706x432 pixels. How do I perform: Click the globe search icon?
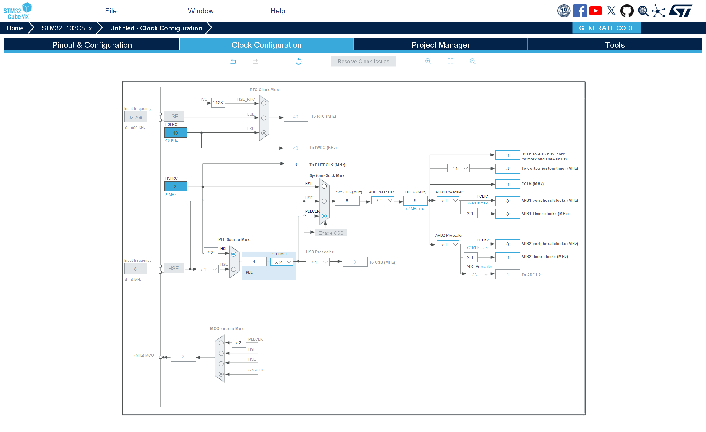643,11
